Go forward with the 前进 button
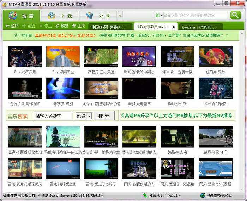This screenshot has height=201, width=247. coord(29,26)
